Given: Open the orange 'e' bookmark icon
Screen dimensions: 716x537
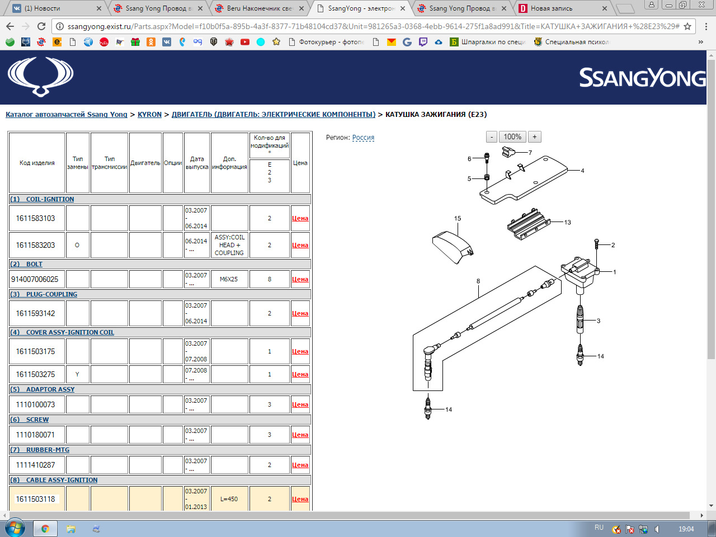Looking at the screenshot, I should (57, 42).
